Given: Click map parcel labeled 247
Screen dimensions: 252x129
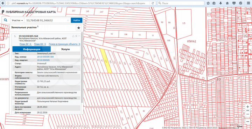Looking at the screenshot, I should pos(101,12).
